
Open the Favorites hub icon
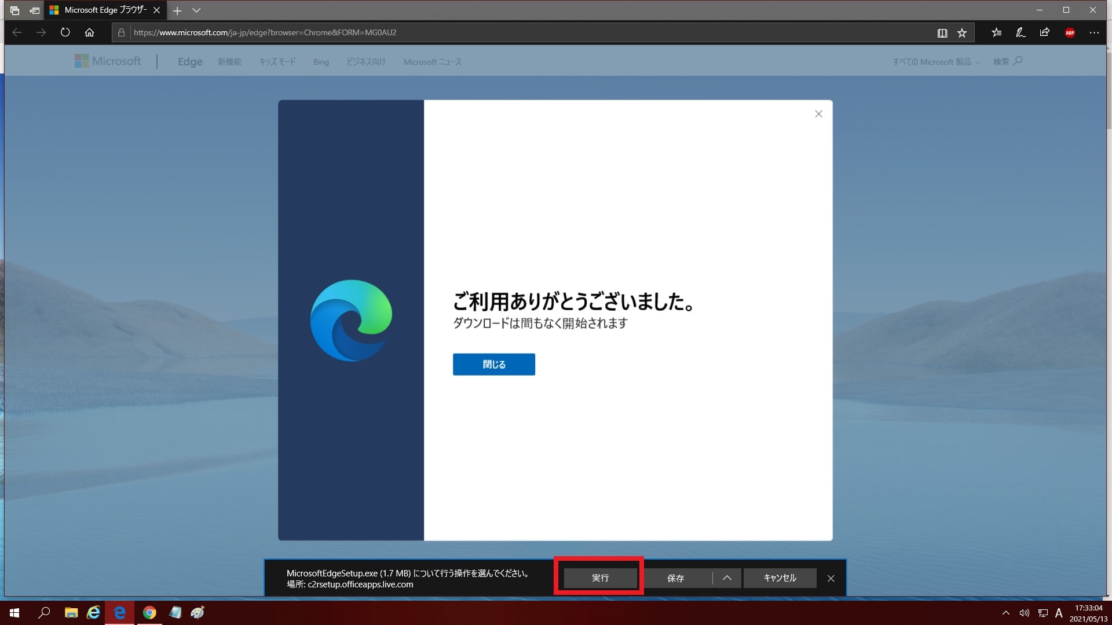coord(997,33)
